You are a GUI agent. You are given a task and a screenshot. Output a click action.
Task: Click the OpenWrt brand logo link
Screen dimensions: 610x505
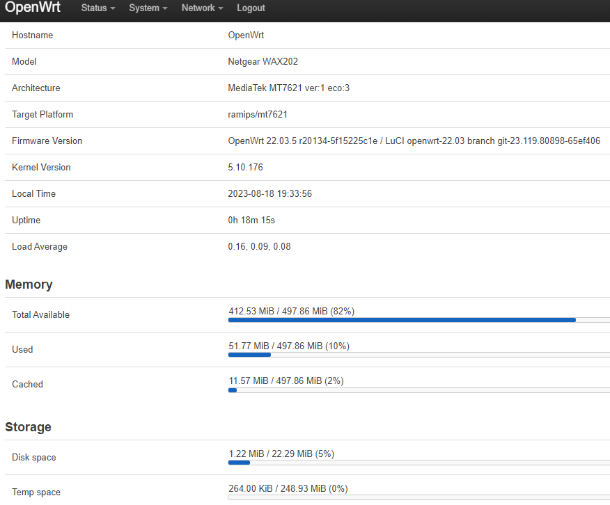pos(33,7)
